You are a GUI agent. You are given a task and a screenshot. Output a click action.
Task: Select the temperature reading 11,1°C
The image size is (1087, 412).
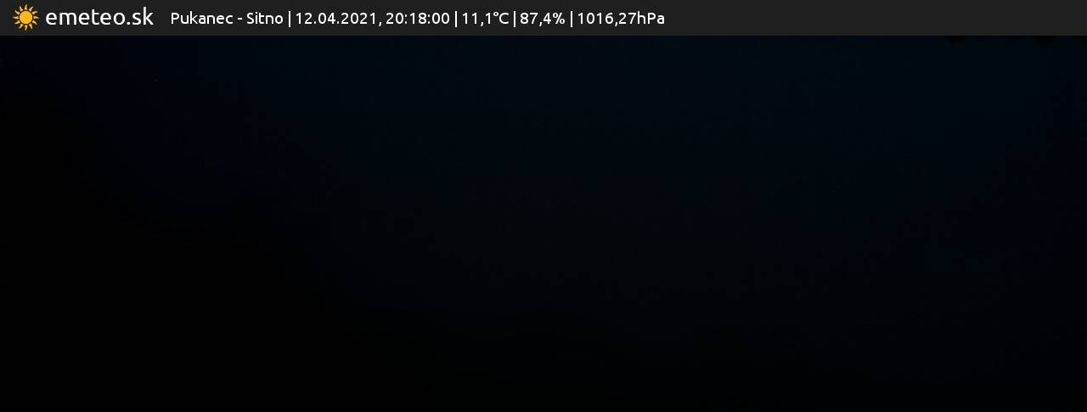click(486, 19)
